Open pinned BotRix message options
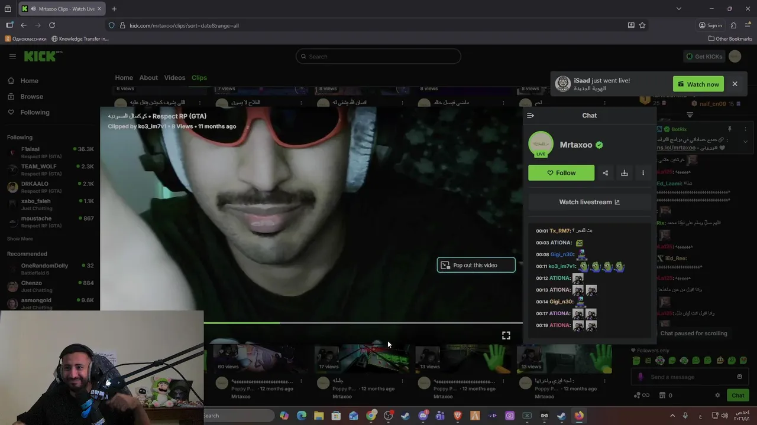The width and height of the screenshot is (757, 425). (x=745, y=129)
